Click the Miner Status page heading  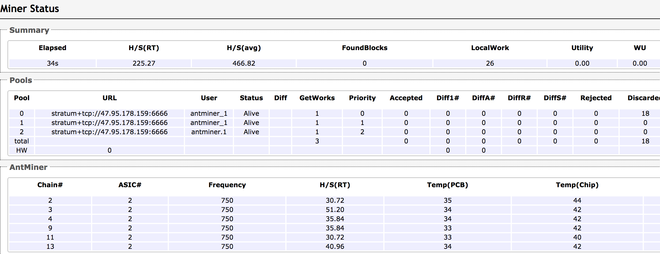point(29,9)
